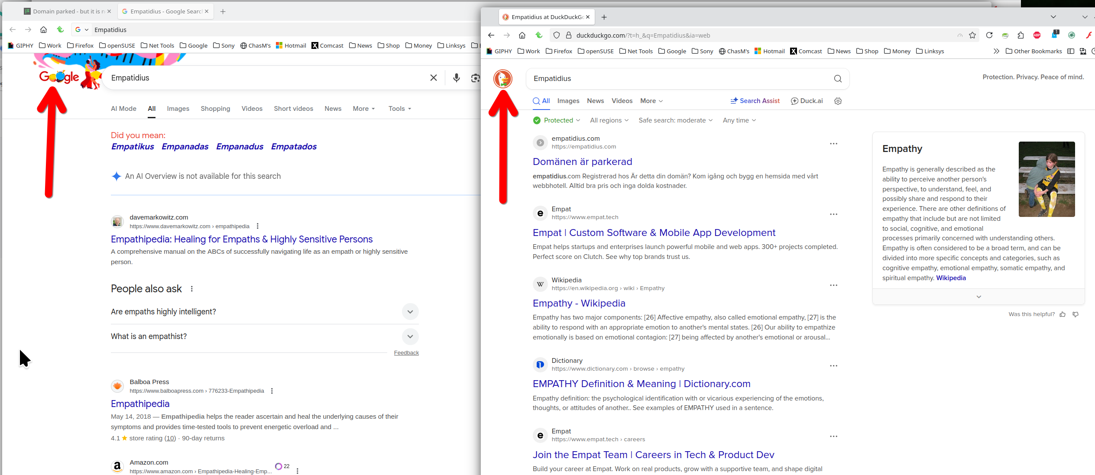Open DuckDuckGo Videos tab

coord(622,101)
